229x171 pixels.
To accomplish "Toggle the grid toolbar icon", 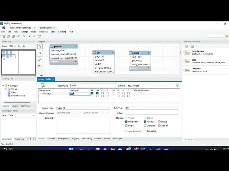I will [x=29, y=36].
